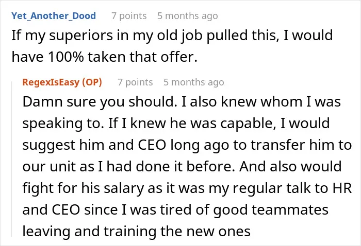The width and height of the screenshot is (361, 246).
Task: Click the text 'have 100% taken that offer.'
Action: (x=105, y=57)
